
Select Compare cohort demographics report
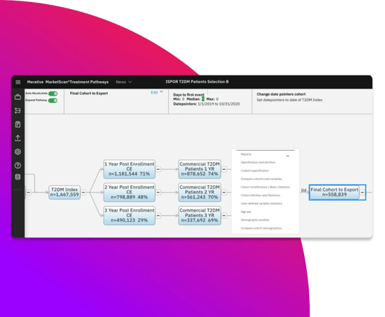(261, 228)
